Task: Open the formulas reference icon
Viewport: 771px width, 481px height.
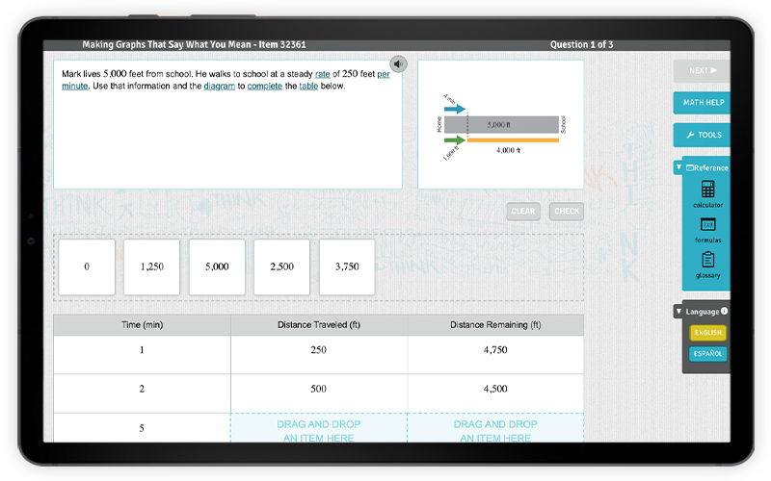Action: coord(707,225)
